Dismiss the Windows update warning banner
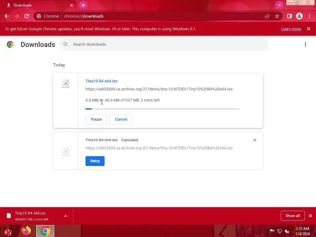316x237 pixels. click(x=309, y=29)
